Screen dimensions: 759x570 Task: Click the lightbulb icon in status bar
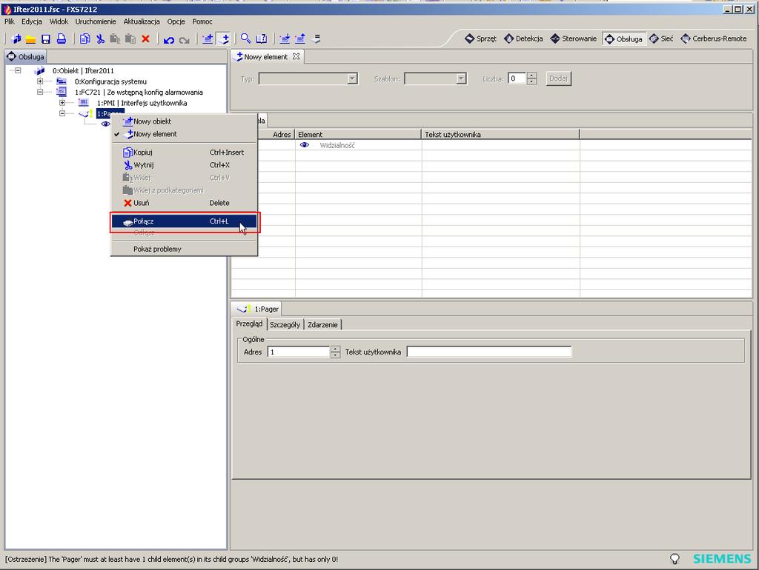(x=675, y=559)
